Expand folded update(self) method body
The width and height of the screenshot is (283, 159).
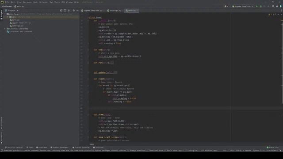click(x=115, y=72)
